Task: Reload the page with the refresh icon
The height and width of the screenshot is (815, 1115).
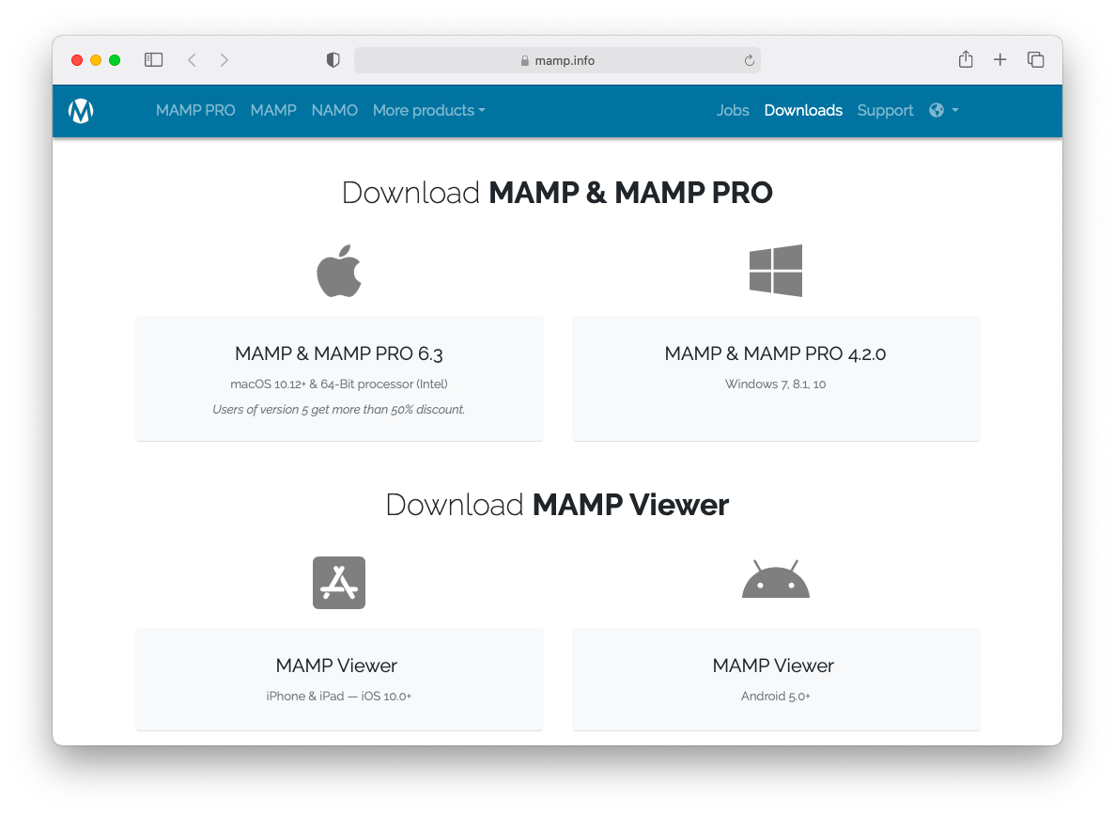Action: coord(749,60)
